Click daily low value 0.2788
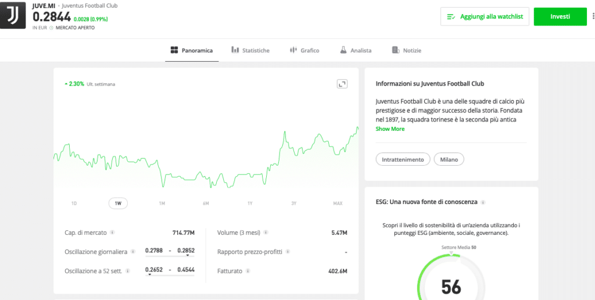 [x=154, y=251]
